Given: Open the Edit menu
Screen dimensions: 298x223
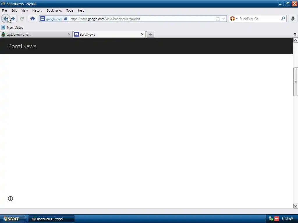Looking at the screenshot, I should click(x=14, y=10).
